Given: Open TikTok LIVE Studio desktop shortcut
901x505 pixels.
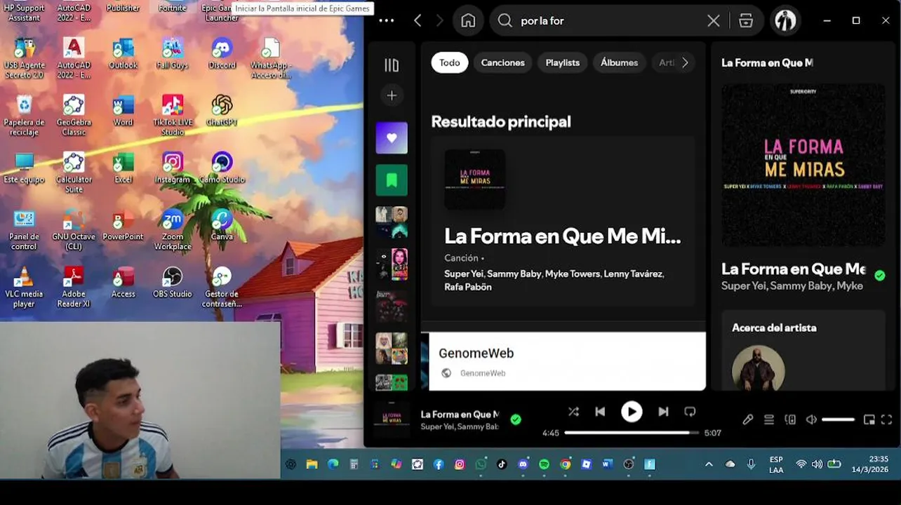Looking at the screenshot, I should 173,116.
